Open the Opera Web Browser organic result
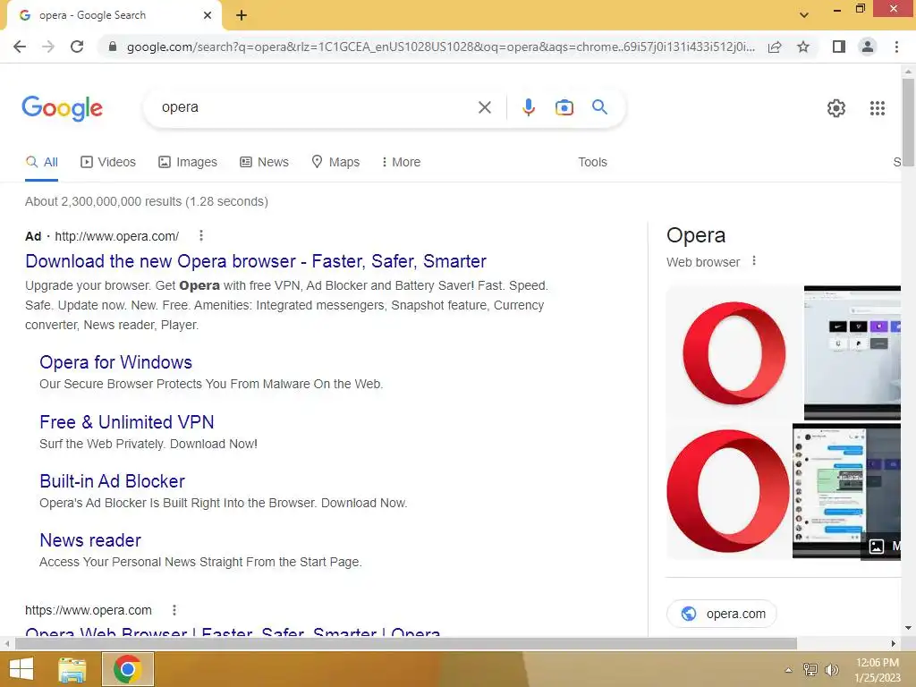 [x=233, y=632]
